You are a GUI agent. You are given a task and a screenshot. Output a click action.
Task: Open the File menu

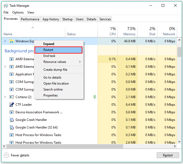pos(6,12)
